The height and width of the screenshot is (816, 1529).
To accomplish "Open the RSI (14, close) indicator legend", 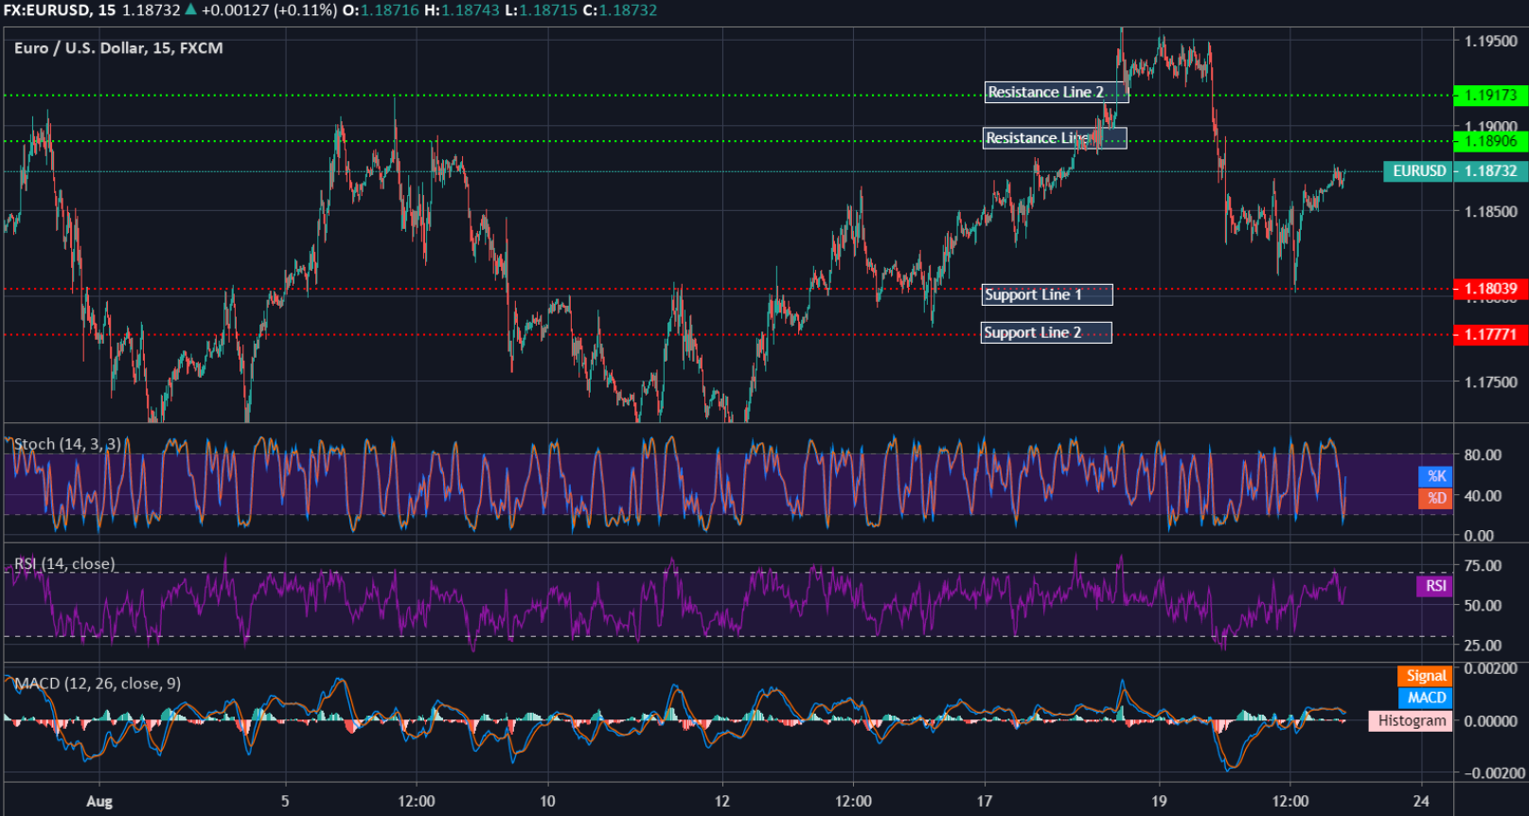I will coord(64,564).
